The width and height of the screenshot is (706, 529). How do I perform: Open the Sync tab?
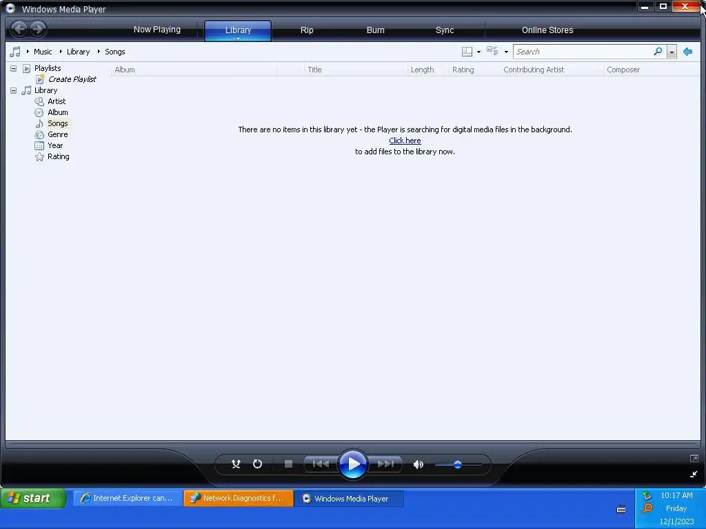[x=445, y=30]
